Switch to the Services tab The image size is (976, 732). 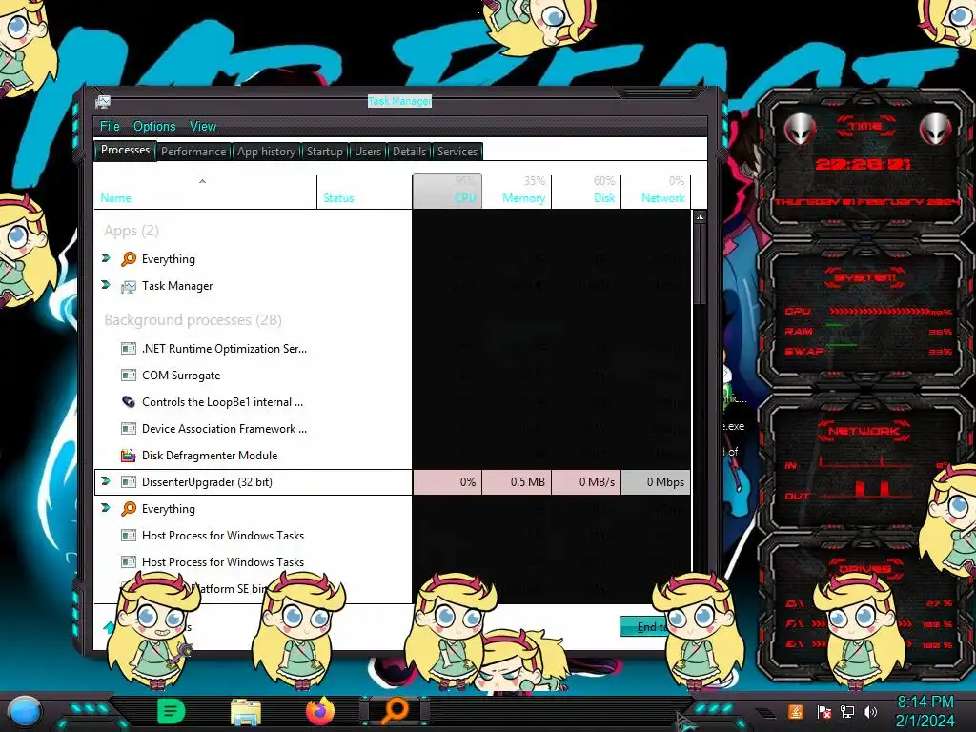tap(457, 152)
